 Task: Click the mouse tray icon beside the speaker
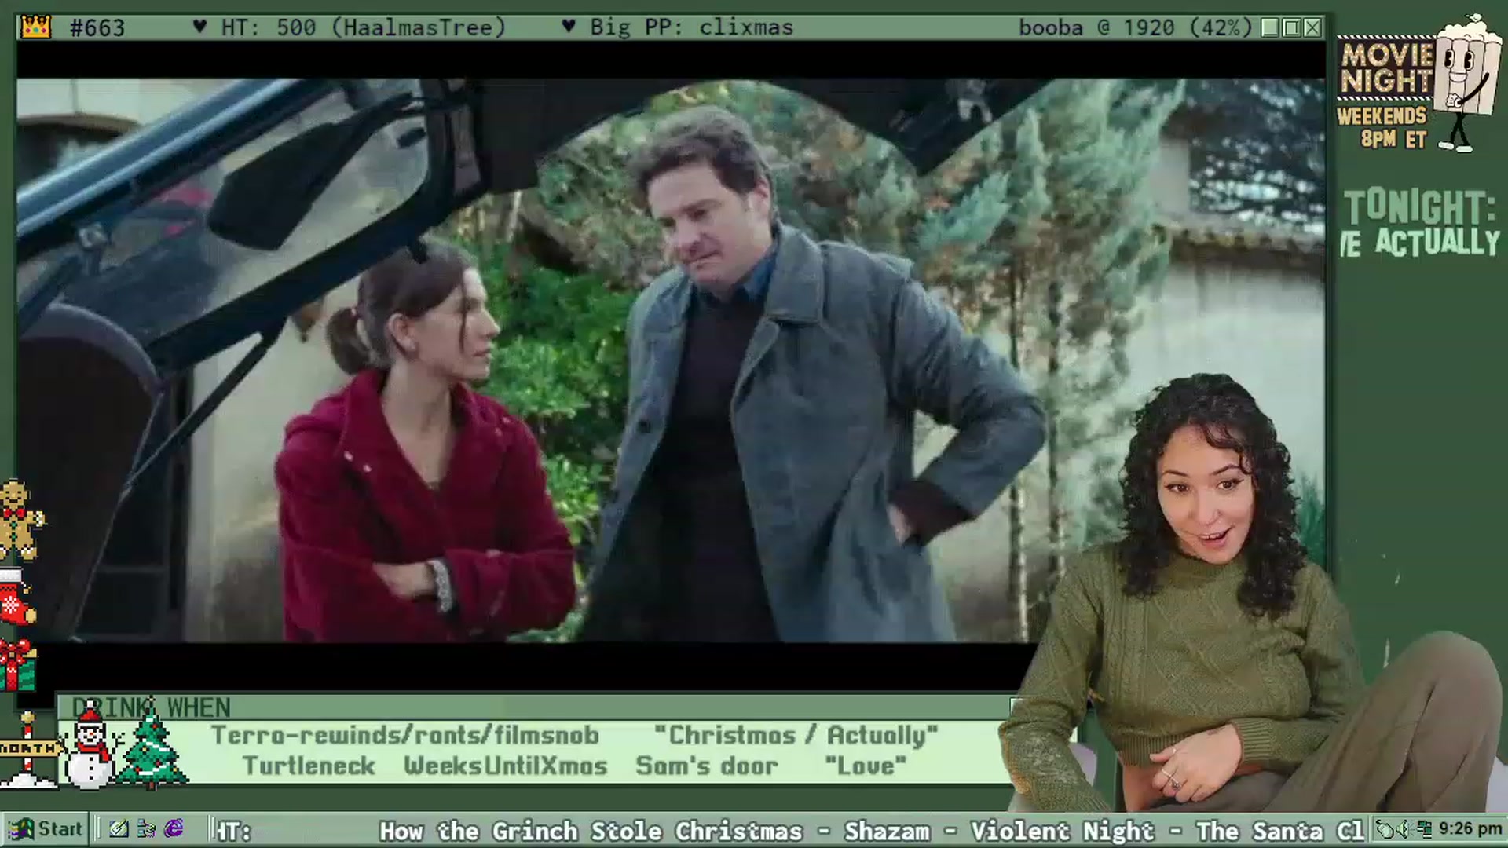[1385, 829]
